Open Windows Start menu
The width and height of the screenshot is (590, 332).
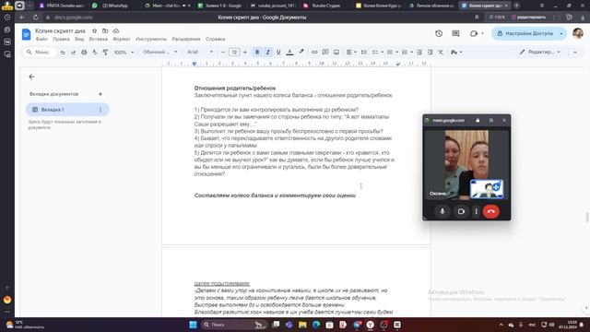(193, 325)
